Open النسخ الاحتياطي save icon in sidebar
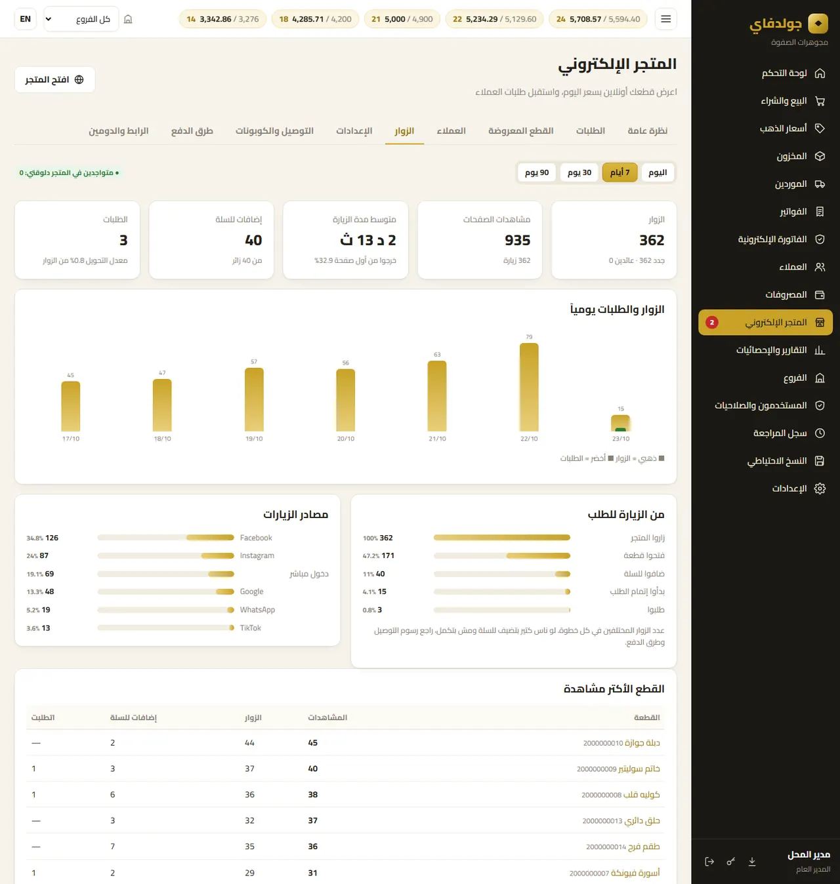This screenshot has width=840, height=884. pos(820,461)
